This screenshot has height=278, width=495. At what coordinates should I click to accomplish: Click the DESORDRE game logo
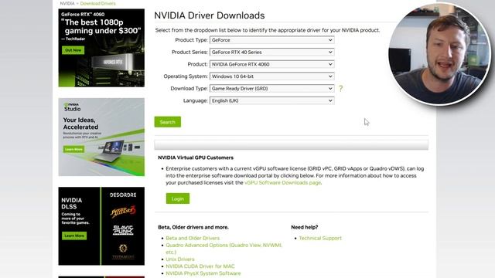[x=123, y=195]
